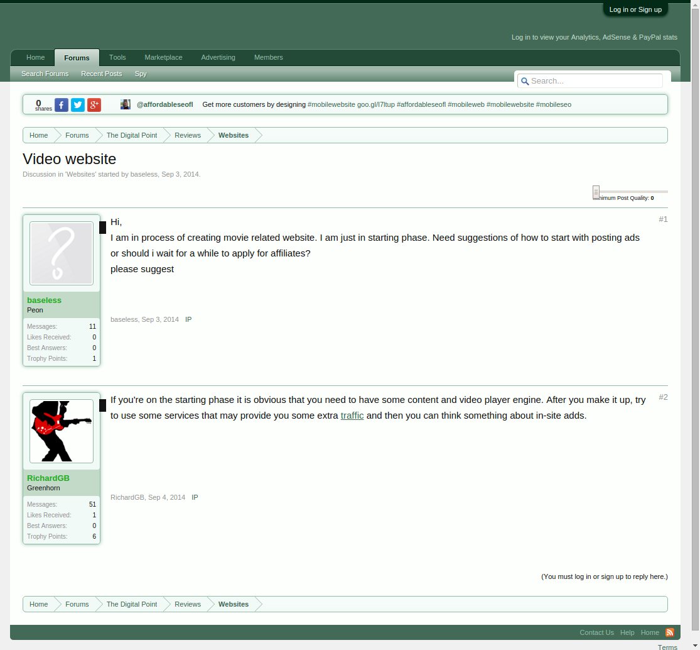Open baseless's default avatar
The height and width of the screenshot is (650, 700).
coord(62,253)
